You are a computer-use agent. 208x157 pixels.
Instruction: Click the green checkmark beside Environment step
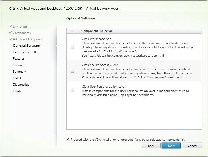coord(10,26)
